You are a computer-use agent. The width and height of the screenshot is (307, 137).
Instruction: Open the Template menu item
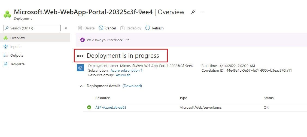(x=35, y=64)
